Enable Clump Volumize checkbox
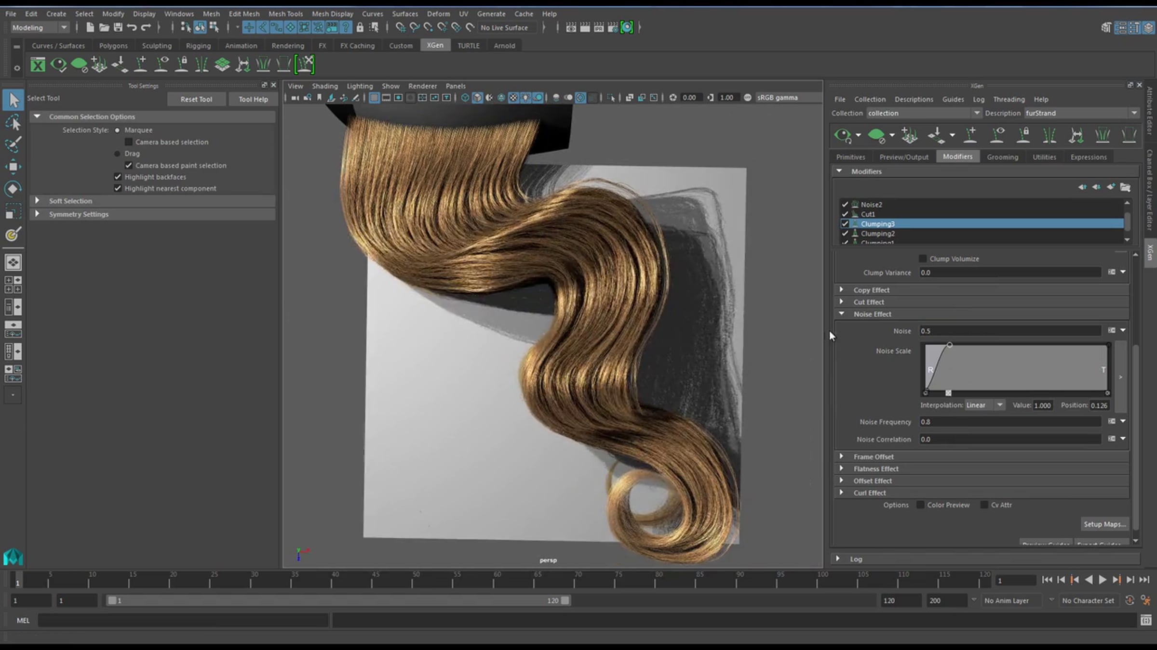Image resolution: width=1157 pixels, height=650 pixels. [923, 259]
